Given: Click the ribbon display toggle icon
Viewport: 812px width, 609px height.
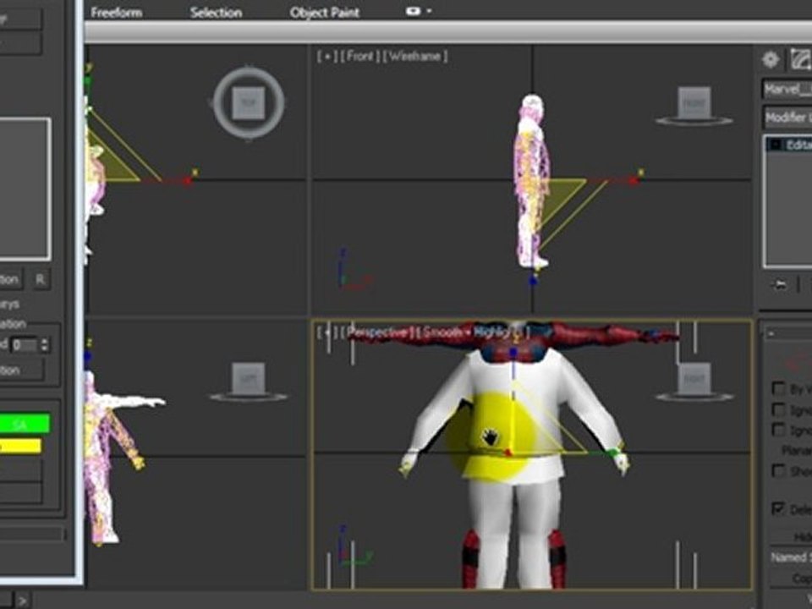Looking at the screenshot, I should [x=414, y=11].
